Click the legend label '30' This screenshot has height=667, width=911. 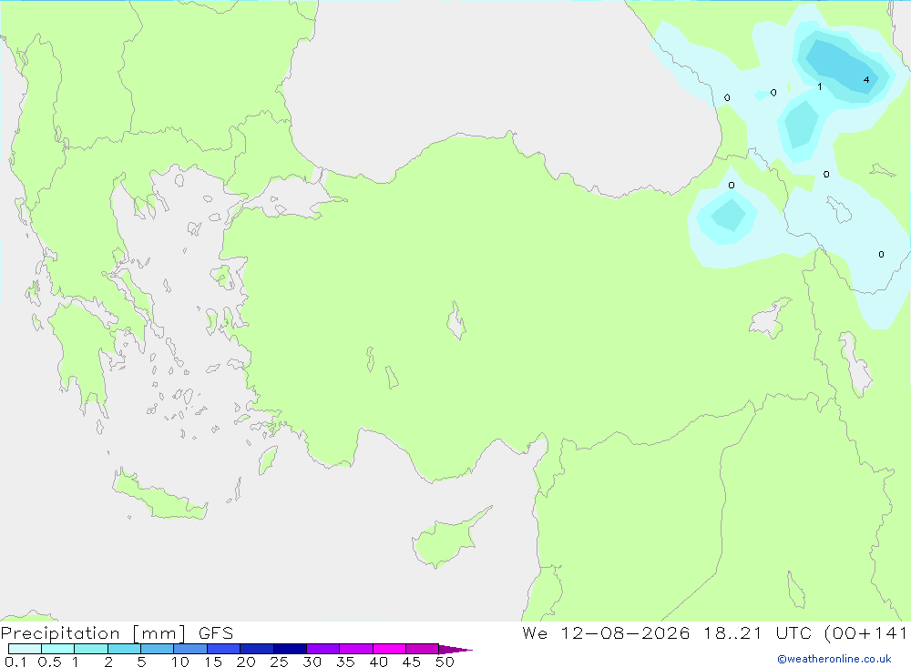pyautogui.click(x=312, y=662)
